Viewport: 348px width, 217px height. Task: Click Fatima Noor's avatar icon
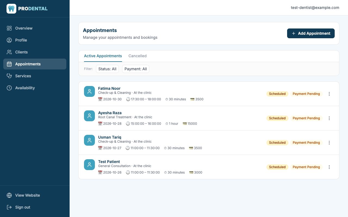[89, 91]
